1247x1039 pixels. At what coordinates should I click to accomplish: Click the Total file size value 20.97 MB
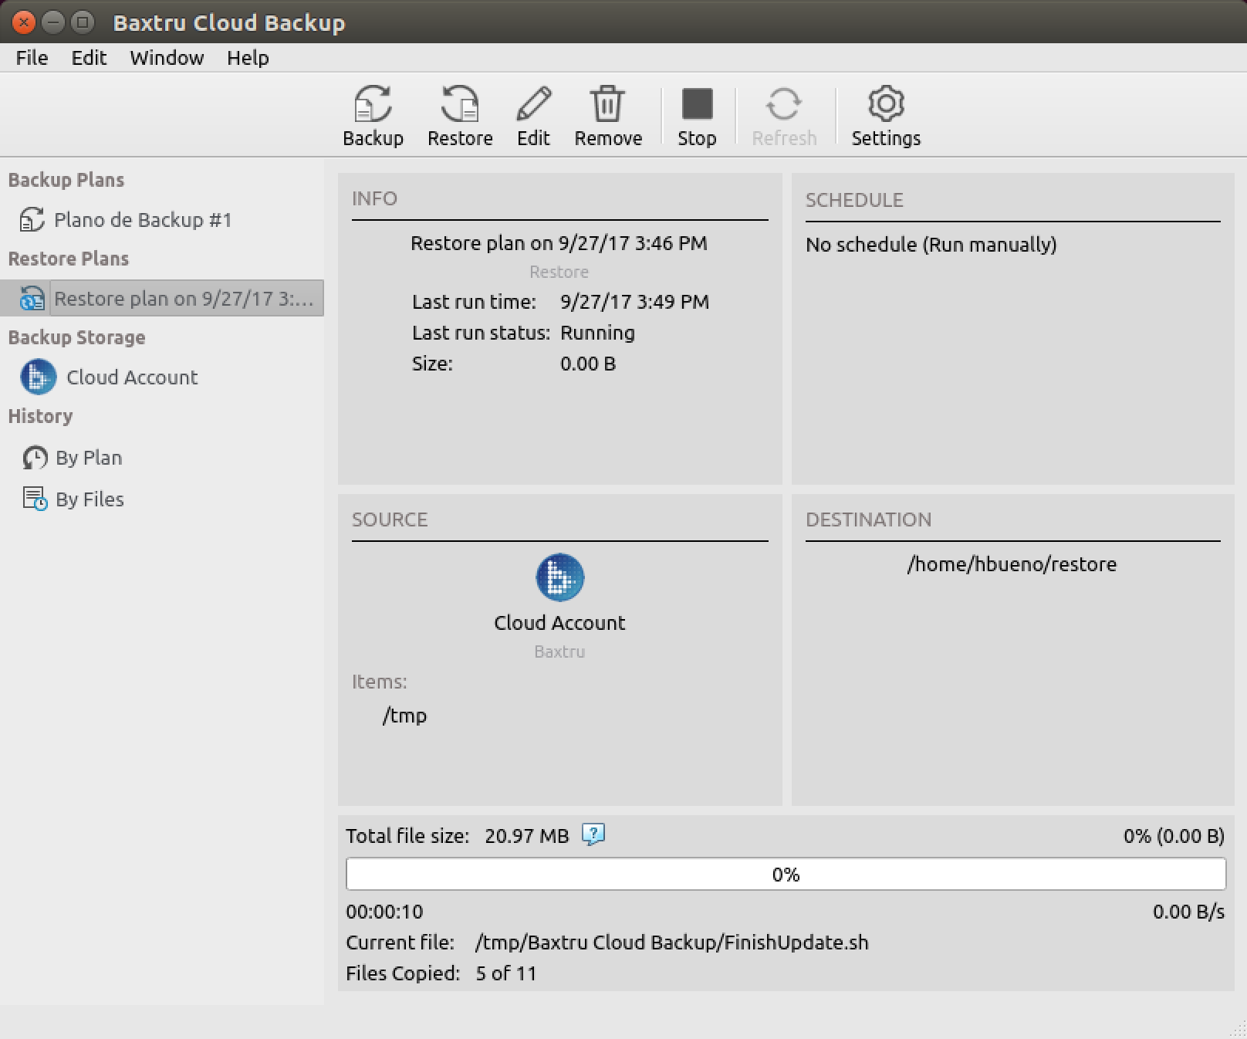click(526, 836)
